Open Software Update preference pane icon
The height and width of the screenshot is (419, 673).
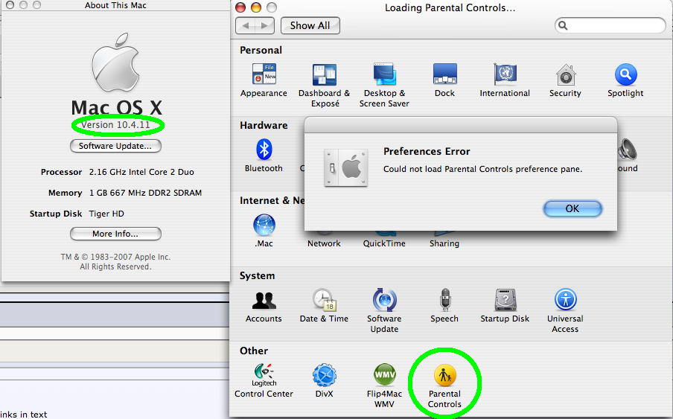point(385,310)
